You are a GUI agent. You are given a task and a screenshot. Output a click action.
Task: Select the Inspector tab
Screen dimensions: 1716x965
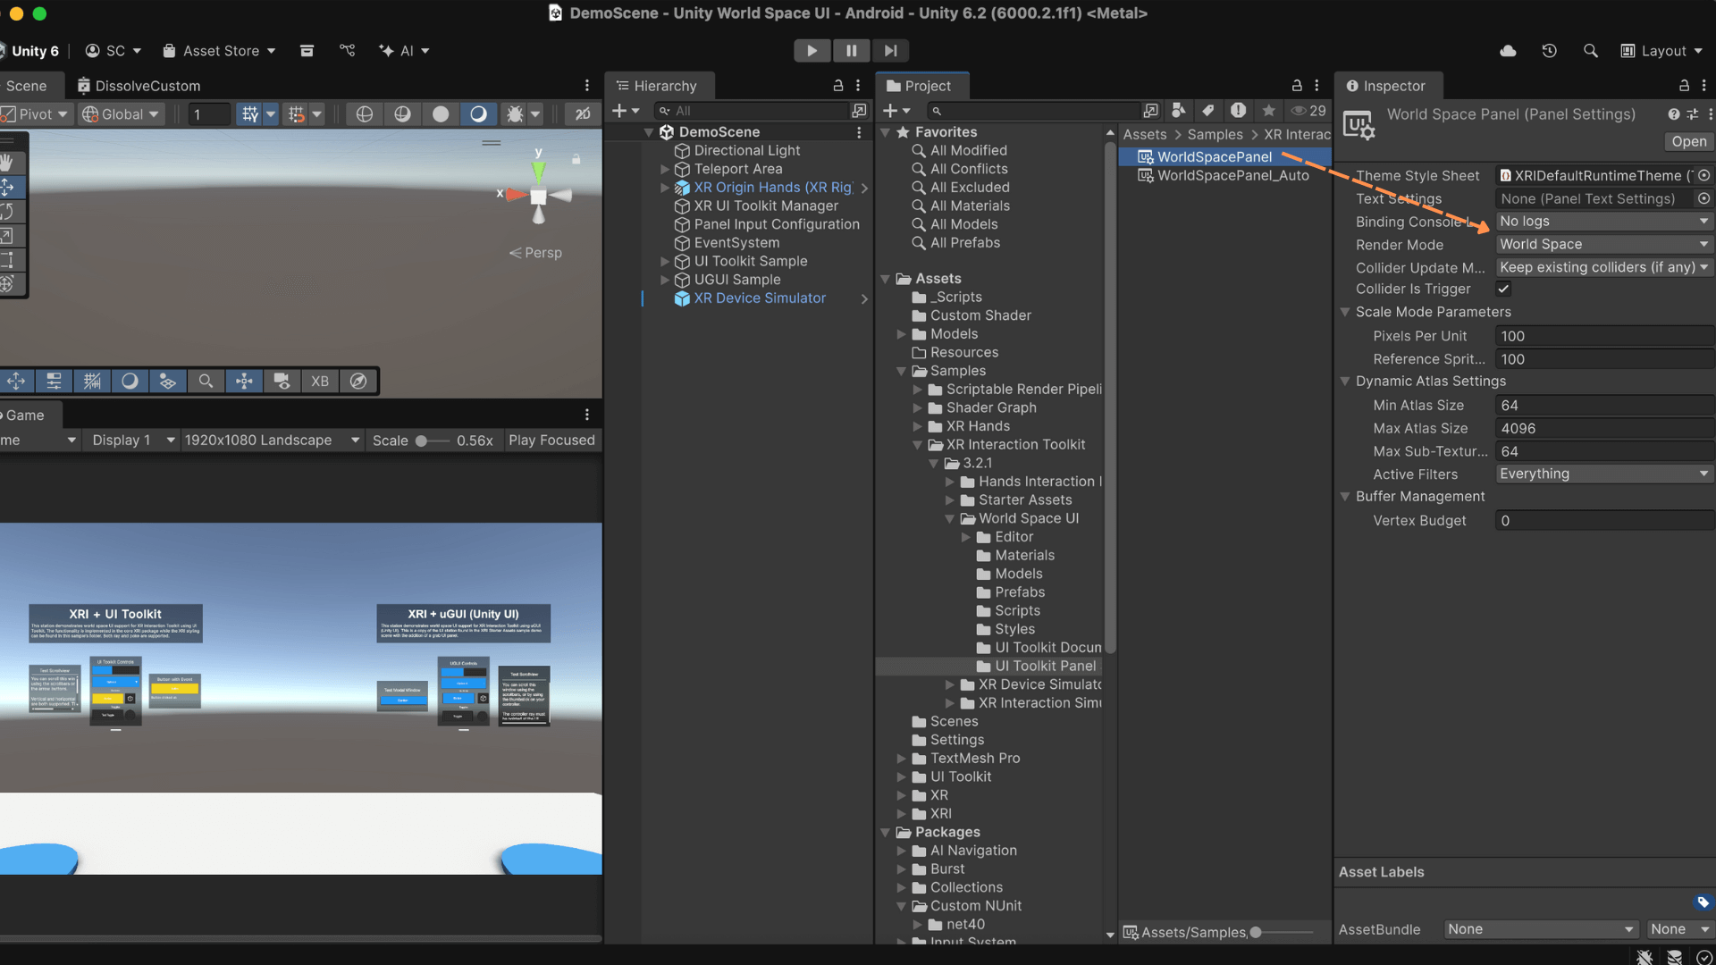coord(1386,86)
